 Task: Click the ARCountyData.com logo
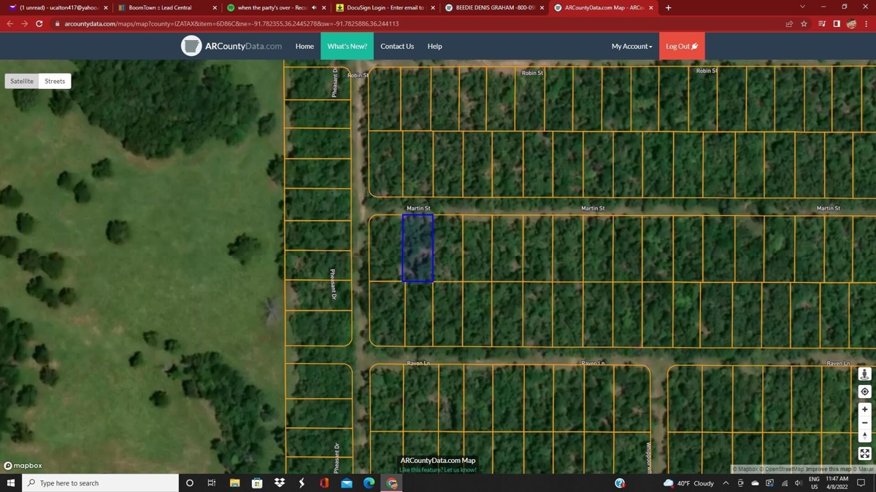pos(231,46)
